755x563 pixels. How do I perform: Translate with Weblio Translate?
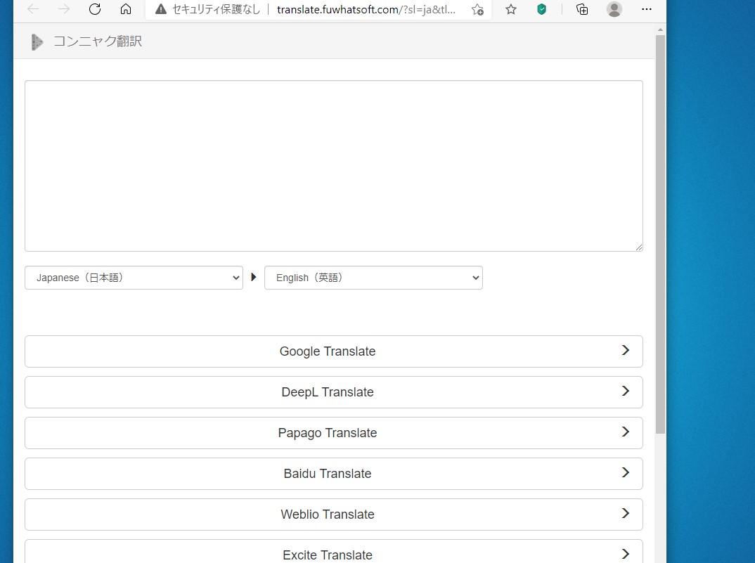pyautogui.click(x=334, y=515)
